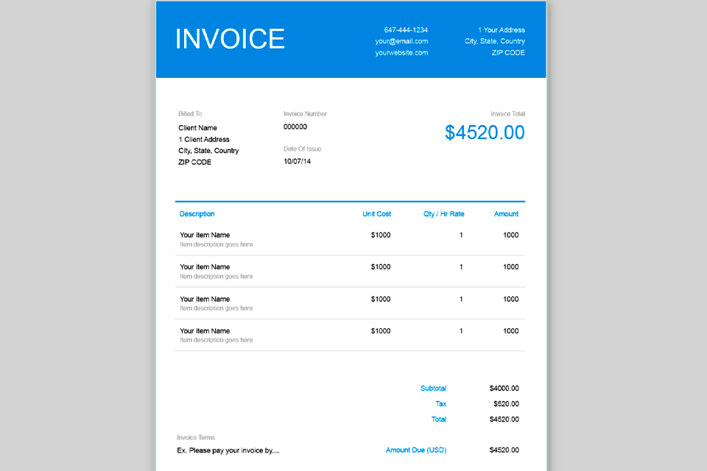
Task: Click ZIP CODE in the blue header
Action: point(508,53)
